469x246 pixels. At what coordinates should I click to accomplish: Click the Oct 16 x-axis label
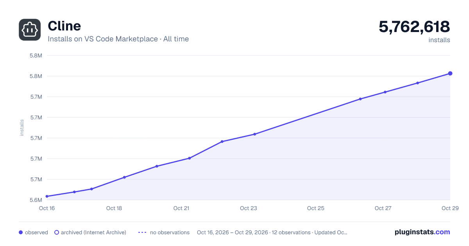(47, 208)
